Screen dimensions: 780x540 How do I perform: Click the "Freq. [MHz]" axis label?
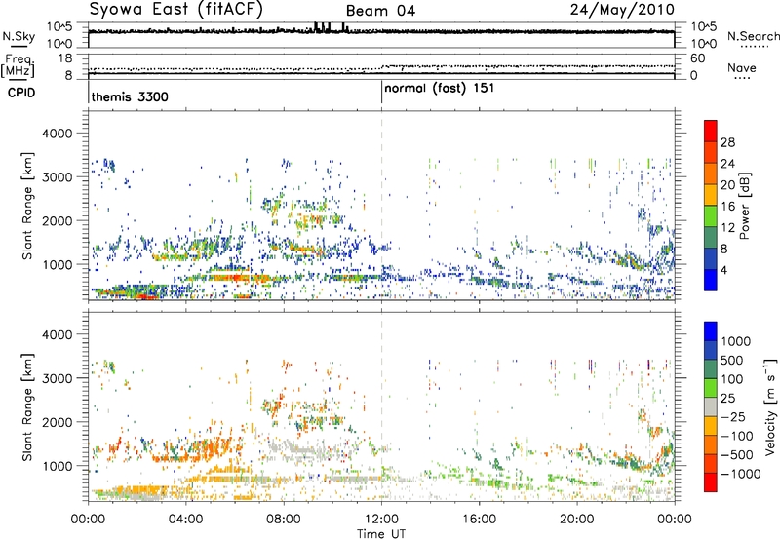(x=18, y=65)
